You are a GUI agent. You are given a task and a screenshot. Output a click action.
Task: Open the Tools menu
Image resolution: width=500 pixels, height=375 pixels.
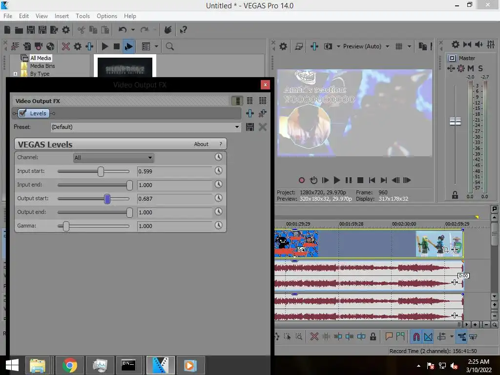click(x=83, y=16)
